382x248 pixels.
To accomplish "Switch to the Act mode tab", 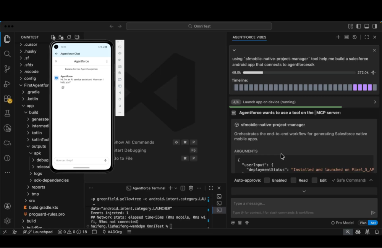I will pos(373,223).
